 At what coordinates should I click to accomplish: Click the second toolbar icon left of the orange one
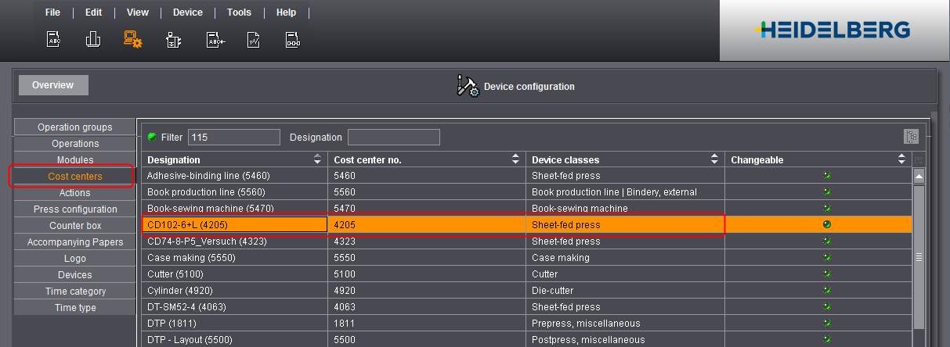click(x=93, y=40)
